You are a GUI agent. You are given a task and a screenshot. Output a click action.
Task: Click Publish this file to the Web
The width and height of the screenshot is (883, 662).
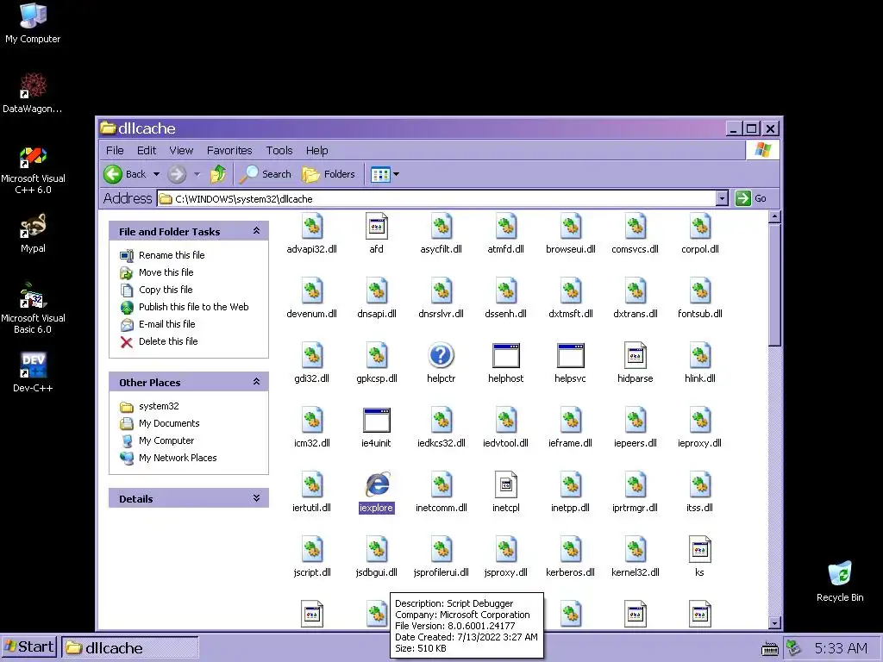click(x=194, y=307)
